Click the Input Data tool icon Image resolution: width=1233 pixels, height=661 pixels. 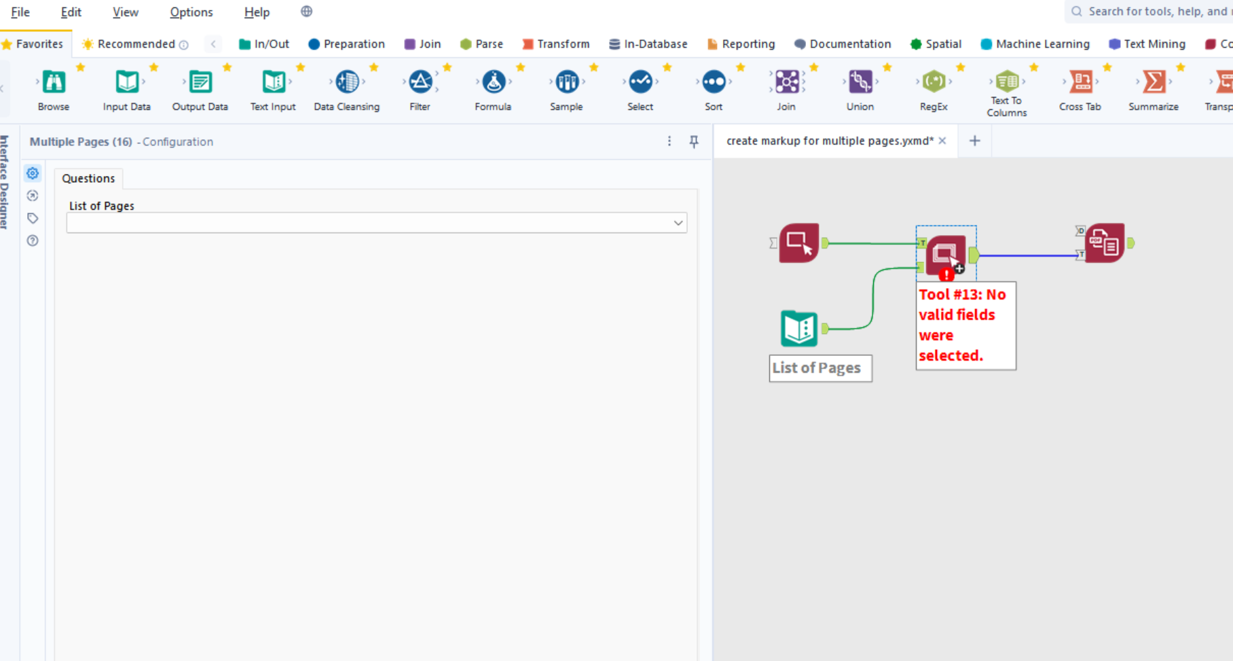click(126, 82)
